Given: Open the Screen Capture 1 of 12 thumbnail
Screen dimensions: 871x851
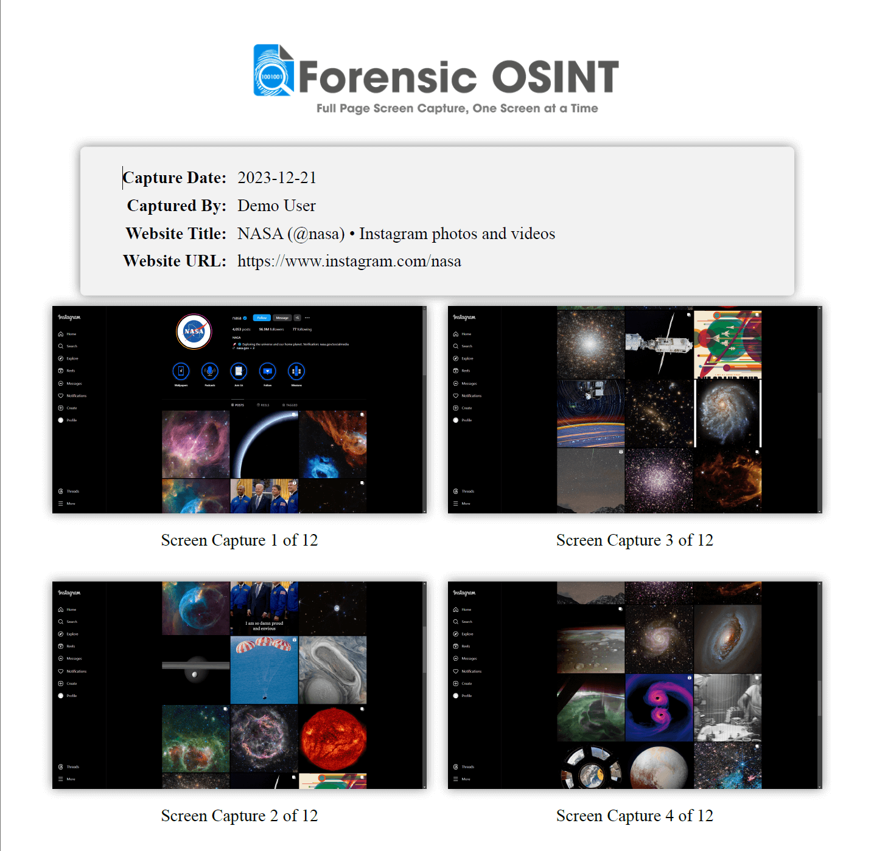Looking at the screenshot, I should pos(239,409).
